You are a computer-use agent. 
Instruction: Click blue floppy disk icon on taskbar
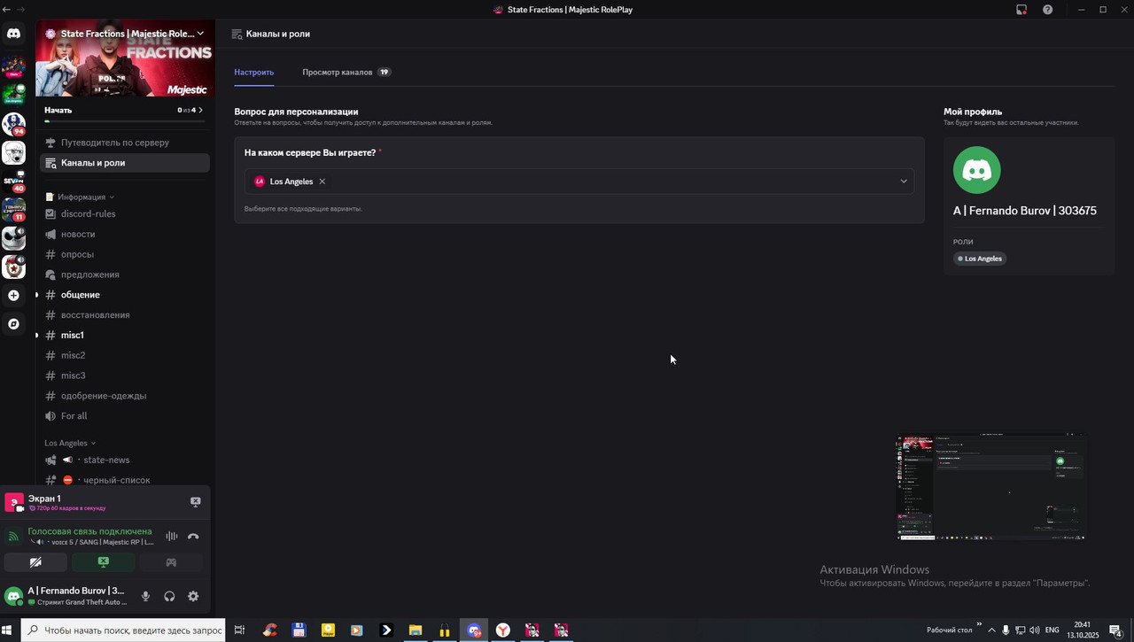click(299, 630)
